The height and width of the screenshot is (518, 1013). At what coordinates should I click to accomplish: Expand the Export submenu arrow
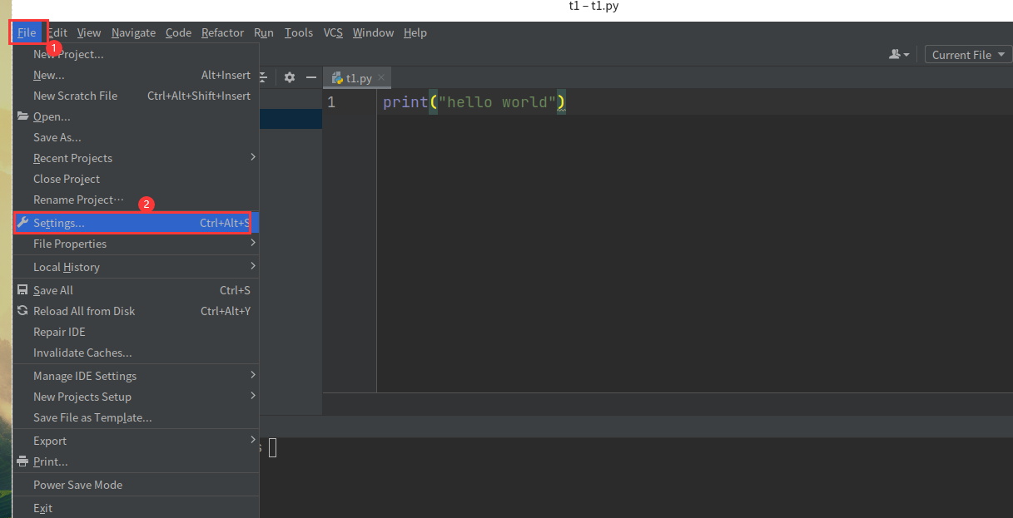tap(253, 440)
